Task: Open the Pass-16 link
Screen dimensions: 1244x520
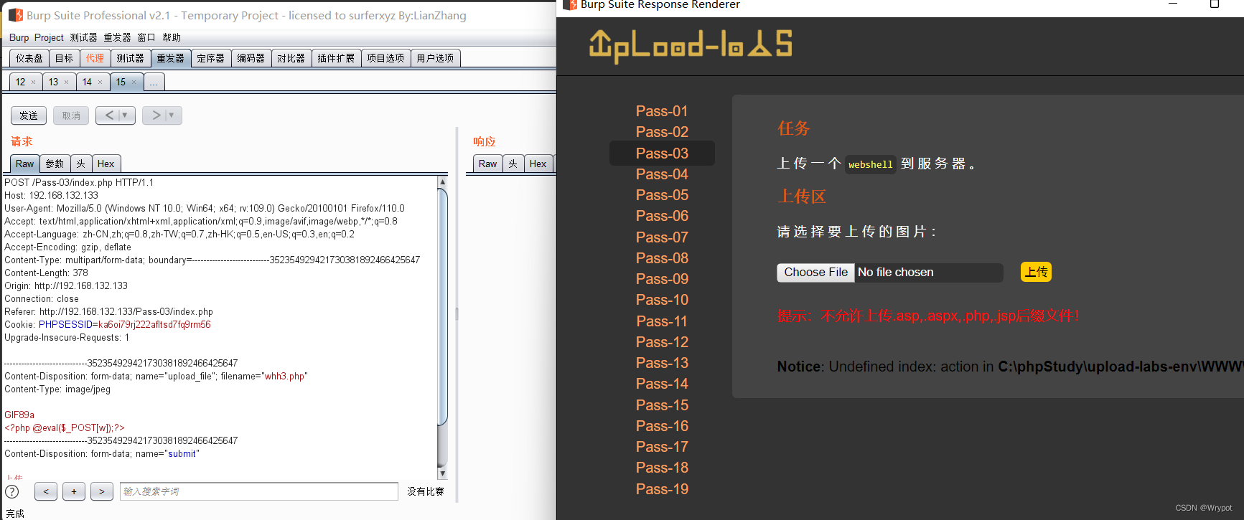Action: [x=662, y=426]
